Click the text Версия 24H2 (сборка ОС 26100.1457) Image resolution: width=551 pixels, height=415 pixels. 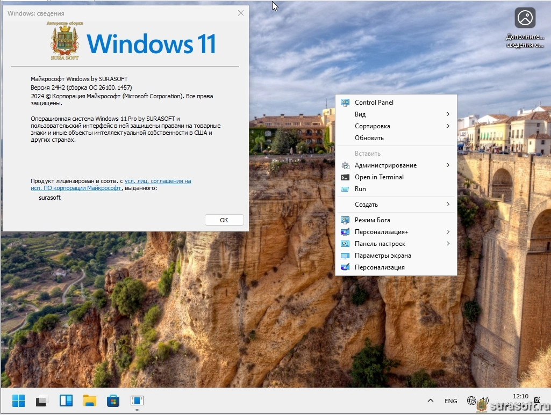pos(81,88)
